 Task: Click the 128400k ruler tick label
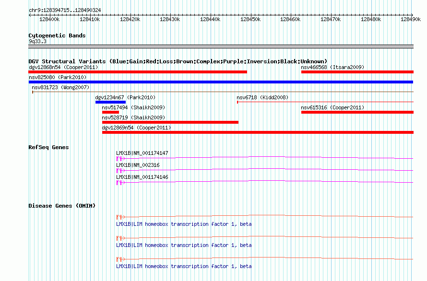(x=49, y=19)
